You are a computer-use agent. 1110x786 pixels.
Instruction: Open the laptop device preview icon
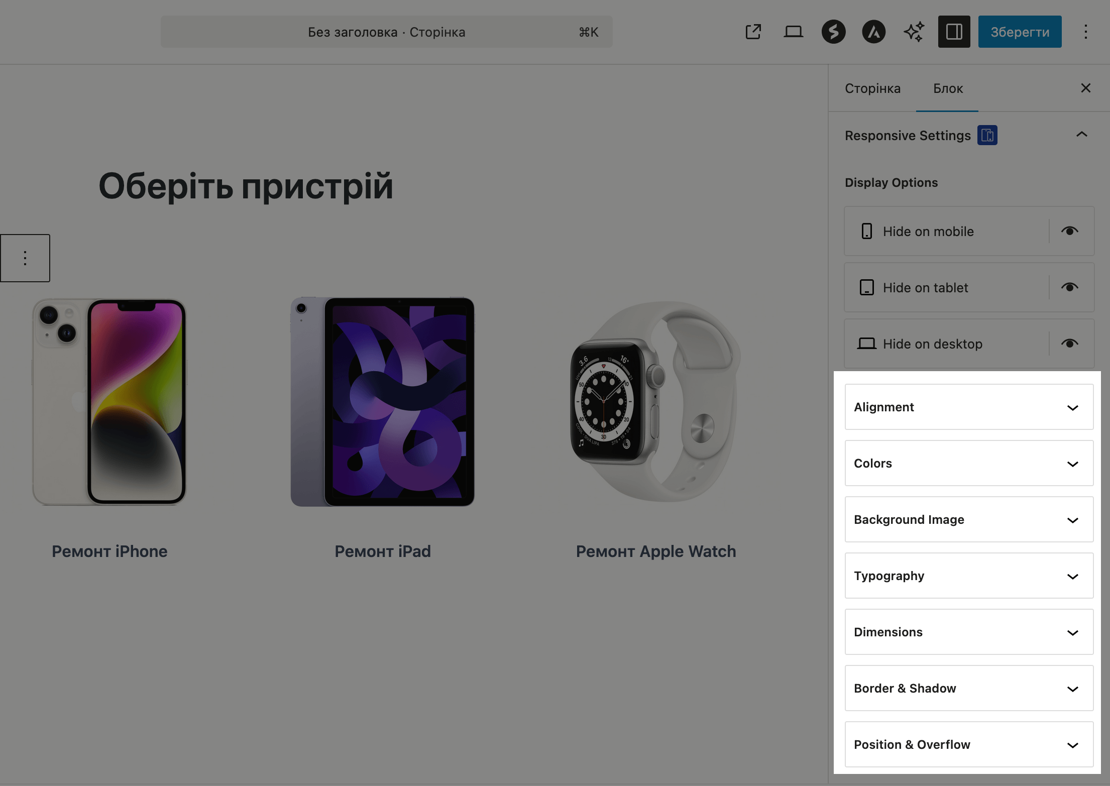(x=793, y=32)
